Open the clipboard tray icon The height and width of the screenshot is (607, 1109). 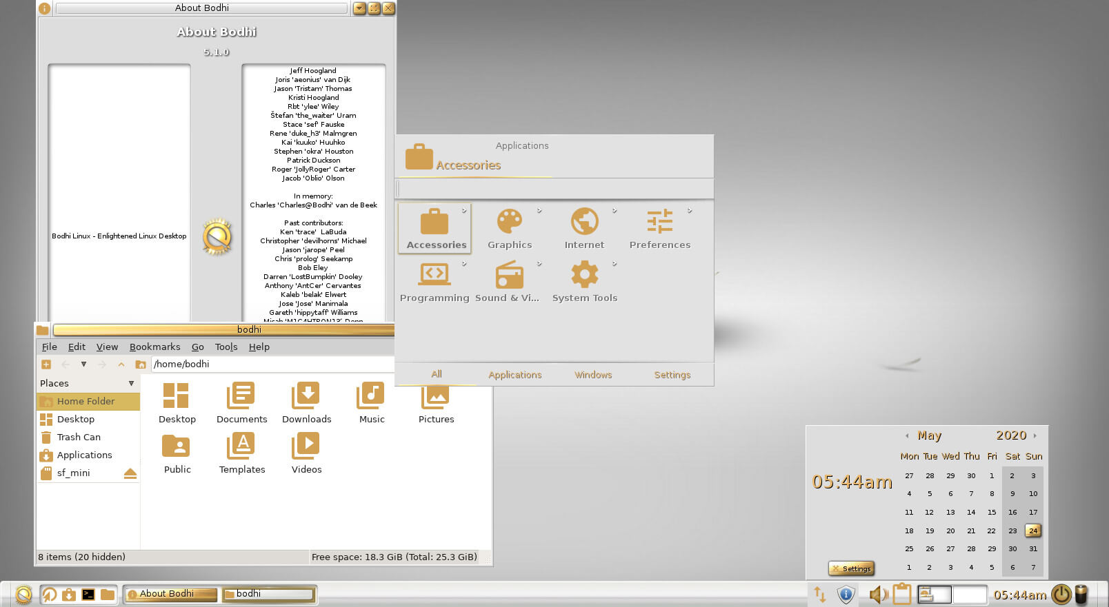(x=902, y=593)
